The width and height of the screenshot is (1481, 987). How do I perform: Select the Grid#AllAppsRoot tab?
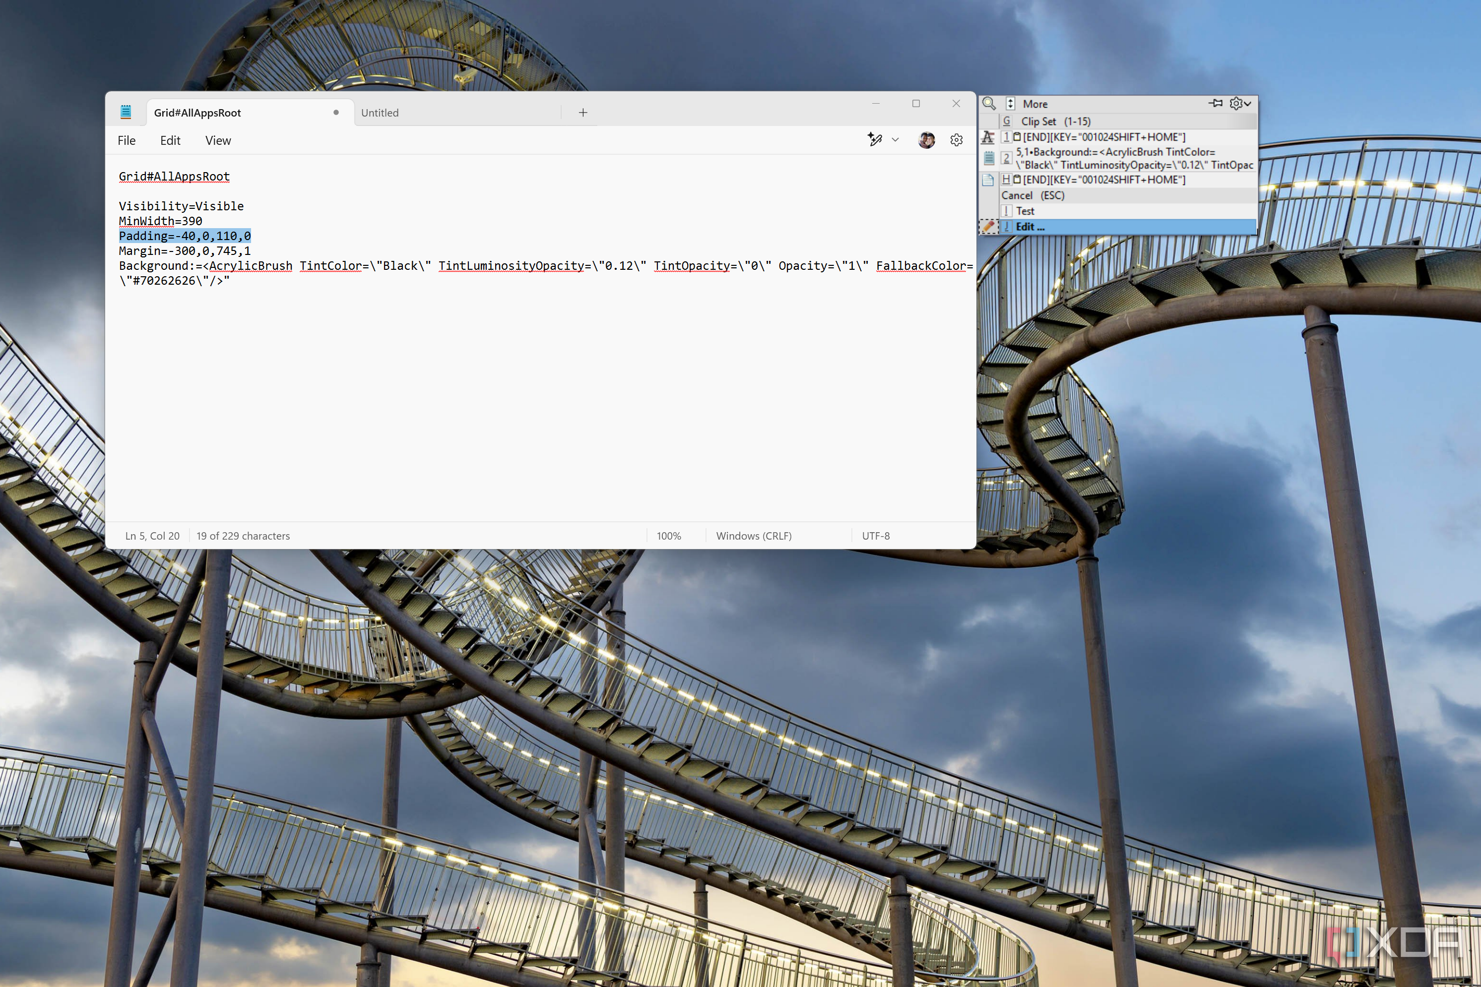click(x=250, y=113)
